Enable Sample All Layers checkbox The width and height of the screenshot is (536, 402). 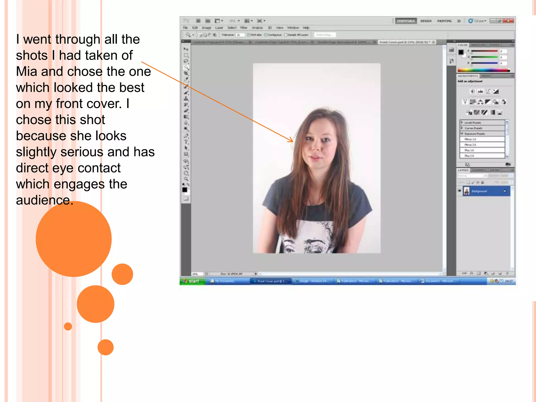(286, 35)
